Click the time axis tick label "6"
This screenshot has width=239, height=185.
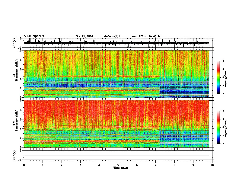pos(137,165)
